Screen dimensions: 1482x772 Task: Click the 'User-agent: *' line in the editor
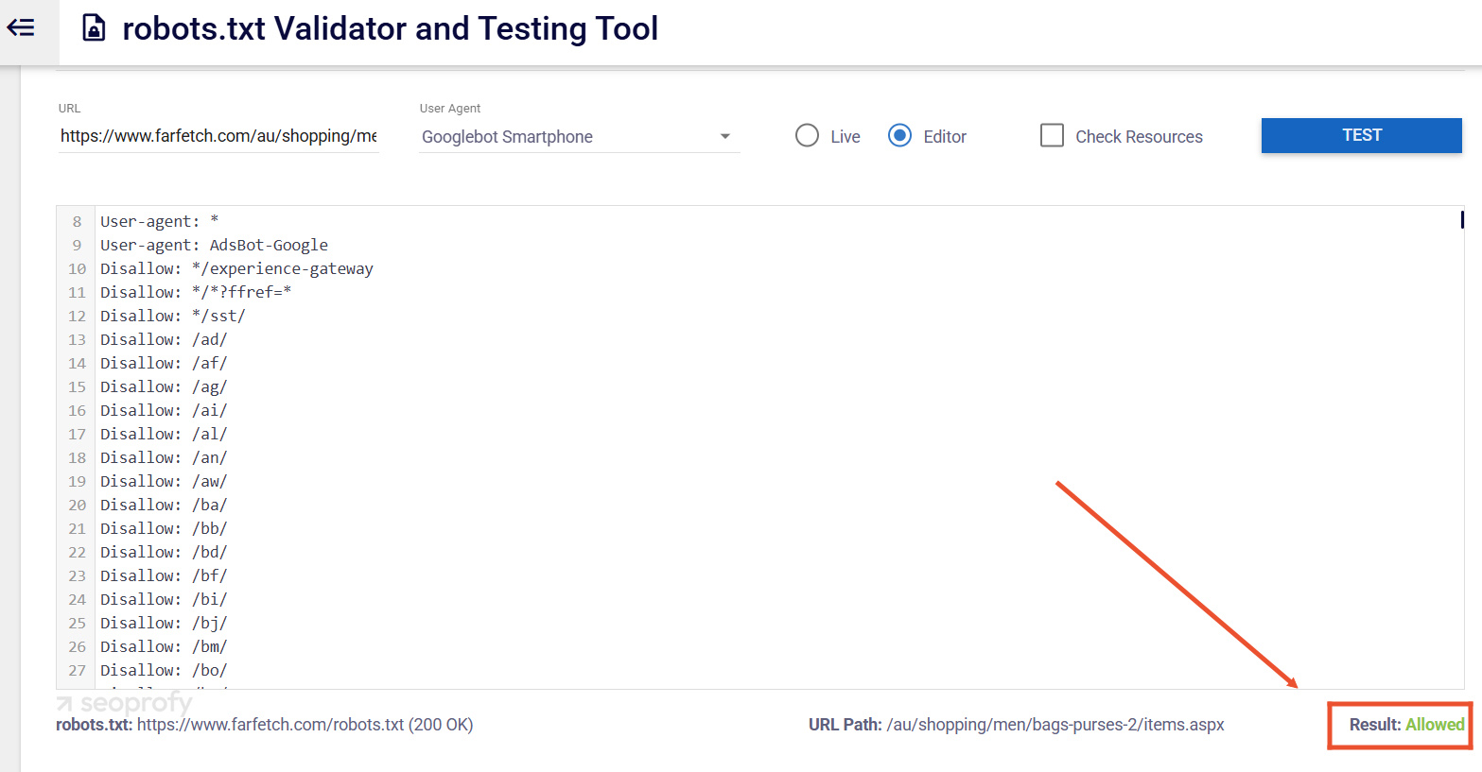point(160,221)
